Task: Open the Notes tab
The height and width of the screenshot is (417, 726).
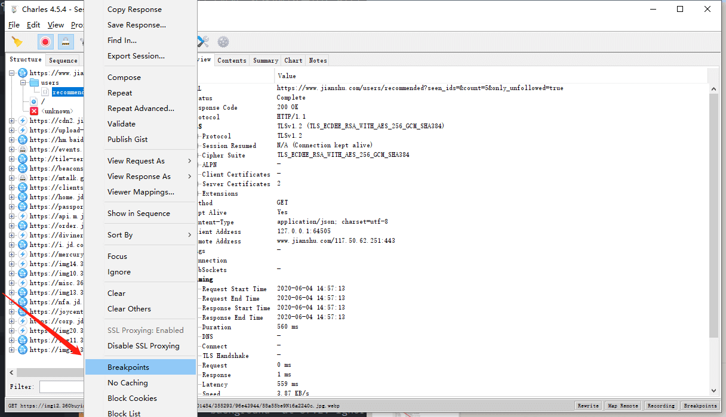Action: pos(318,60)
